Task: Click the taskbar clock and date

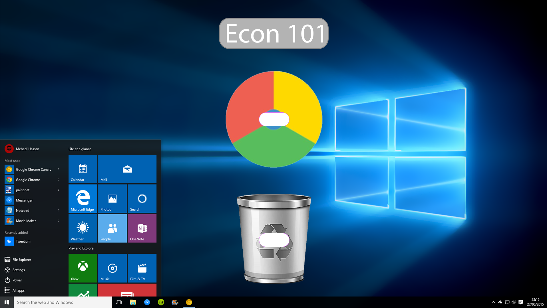Action: tap(535, 302)
